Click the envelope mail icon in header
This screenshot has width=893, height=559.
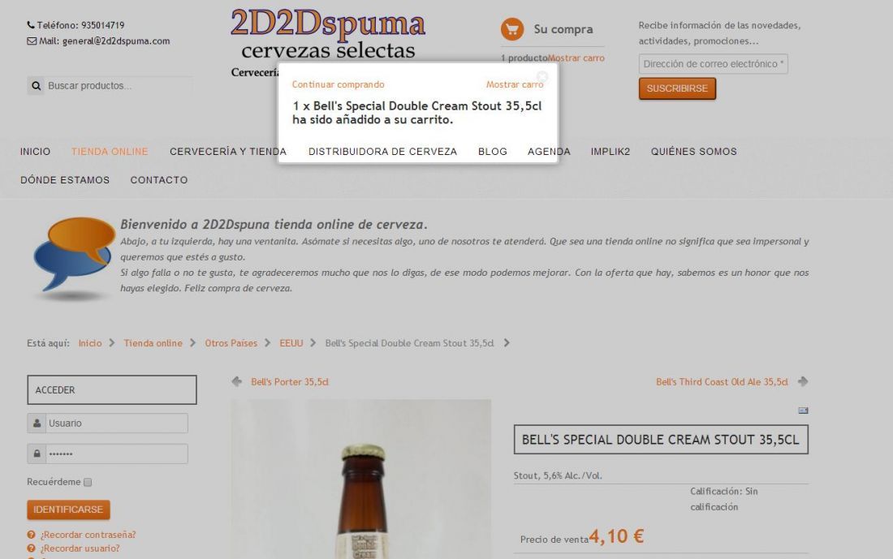click(x=32, y=41)
